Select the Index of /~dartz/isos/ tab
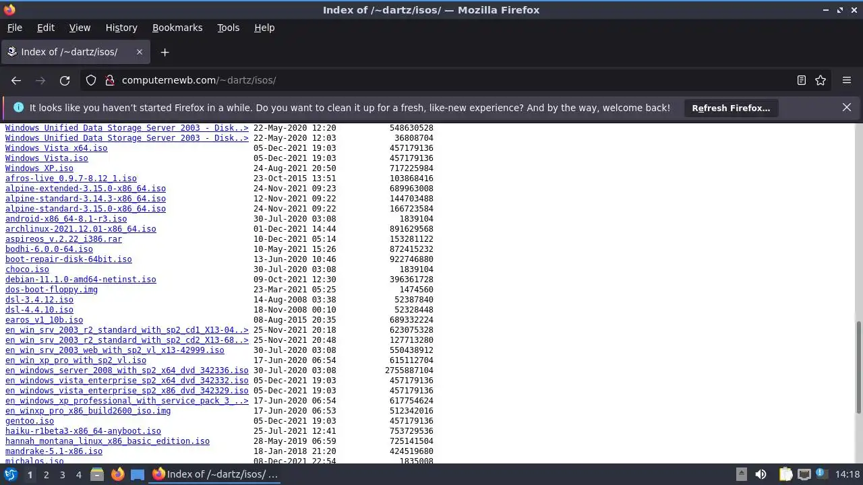 click(75, 52)
